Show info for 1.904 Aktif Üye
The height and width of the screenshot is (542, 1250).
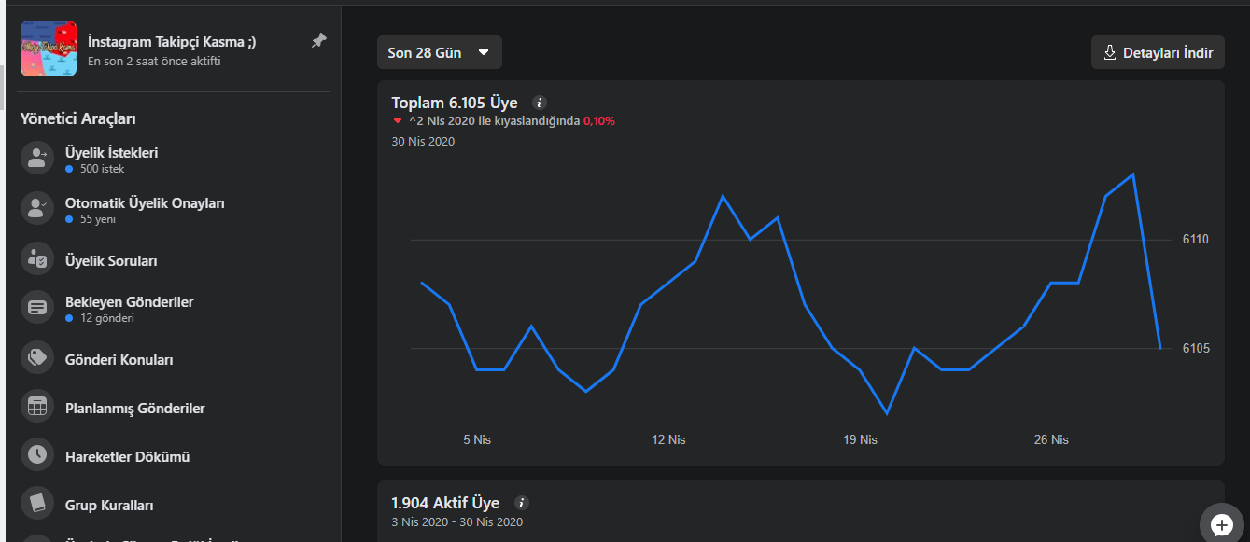[521, 502]
